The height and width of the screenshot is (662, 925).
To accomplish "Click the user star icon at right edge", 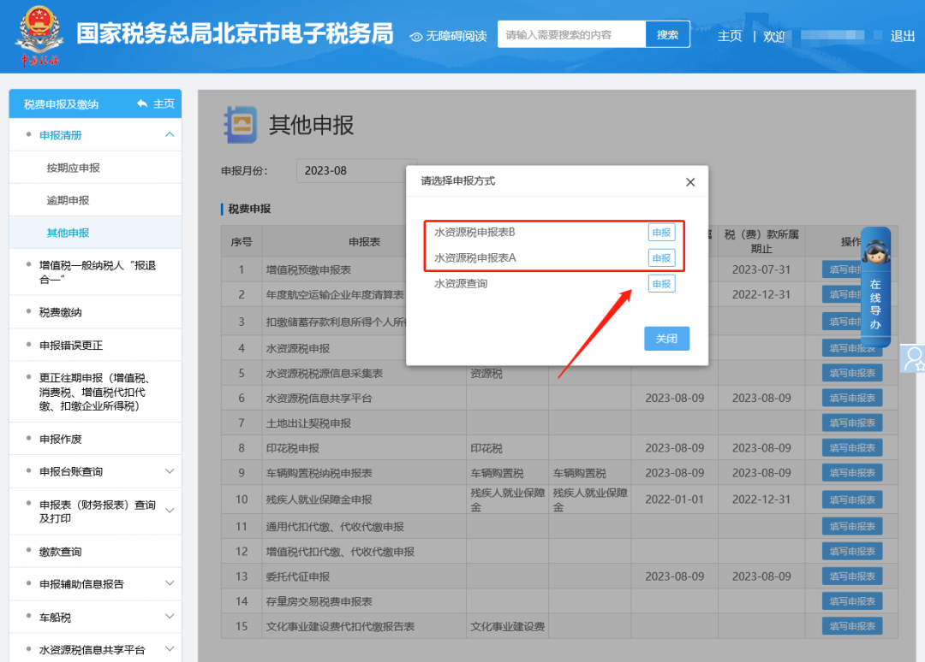I will pos(913,358).
